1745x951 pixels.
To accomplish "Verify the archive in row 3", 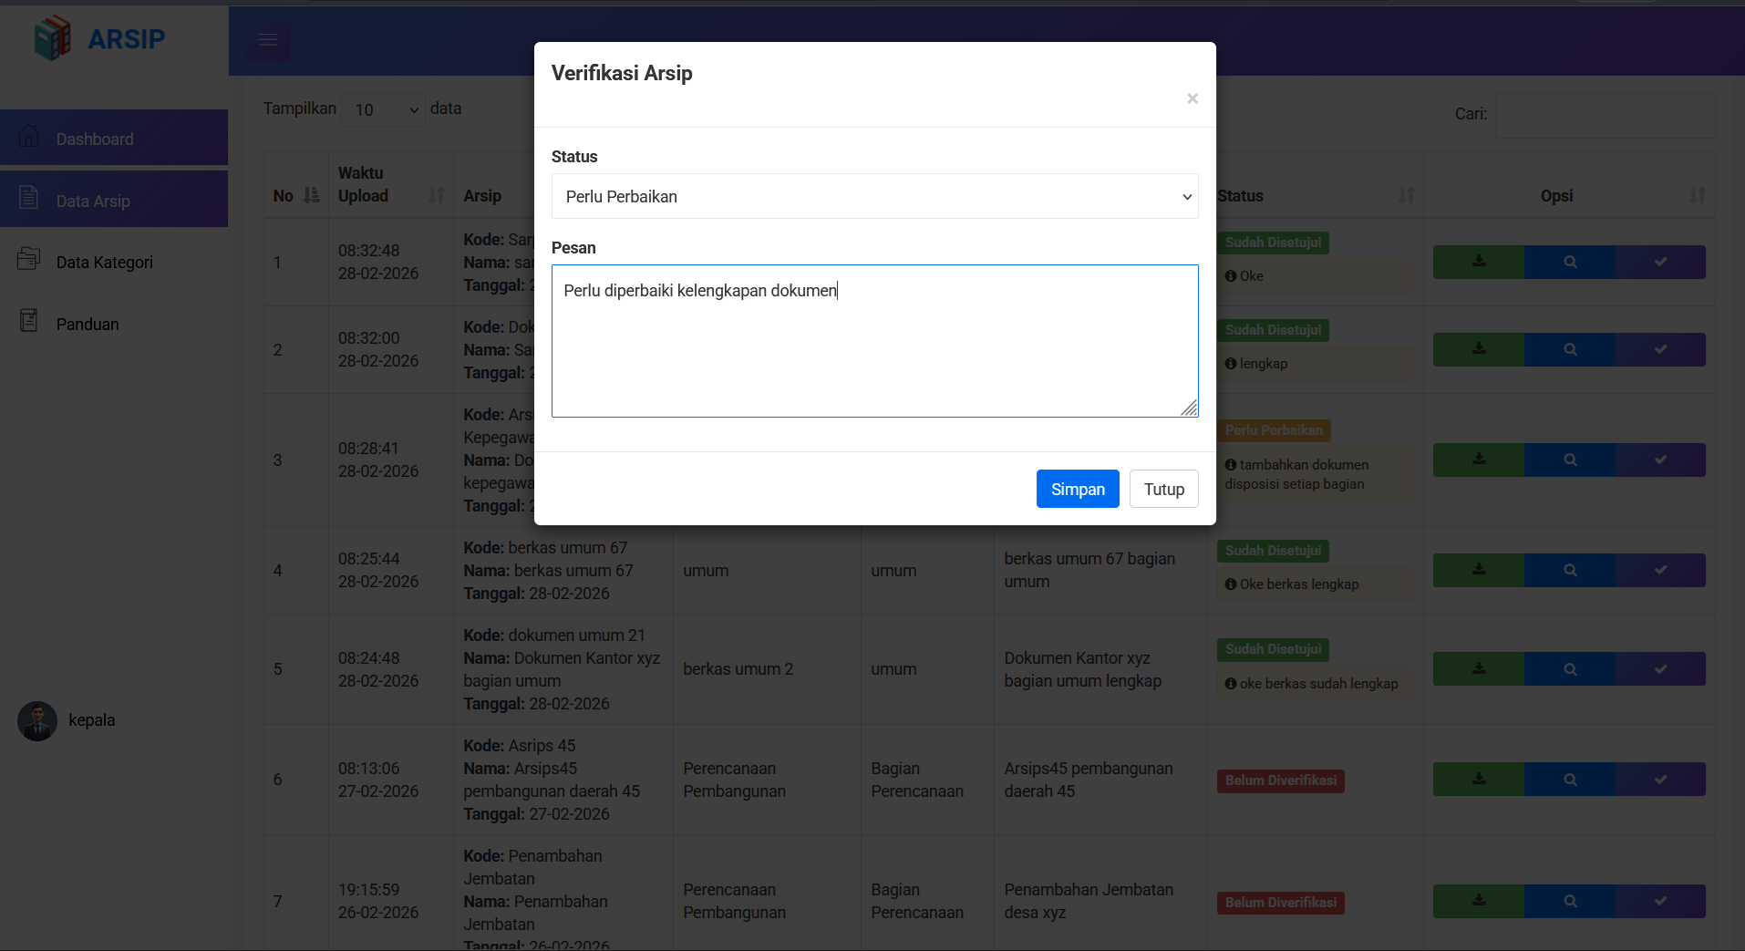I will click(1660, 460).
